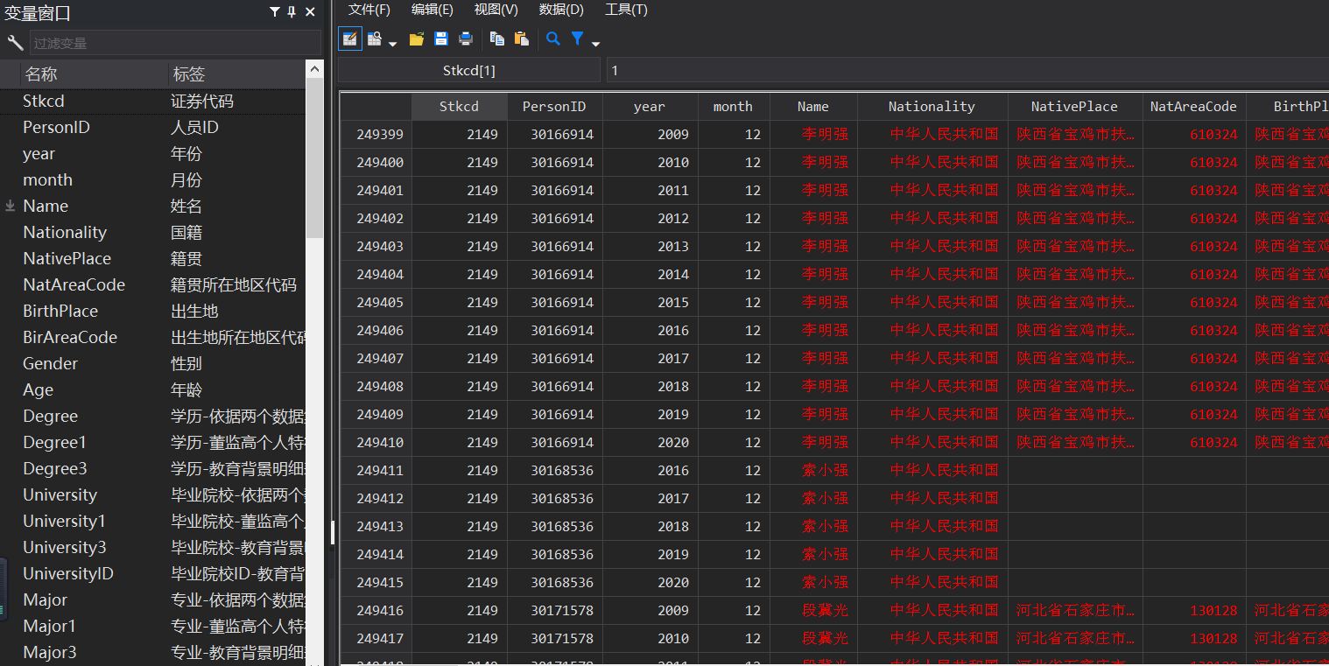
Task: Paste using the clipboard icon
Action: click(522, 39)
